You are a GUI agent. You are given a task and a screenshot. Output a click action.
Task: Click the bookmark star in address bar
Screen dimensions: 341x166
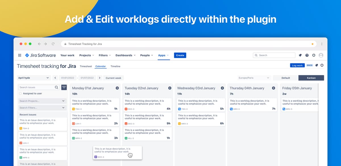coord(313,44)
